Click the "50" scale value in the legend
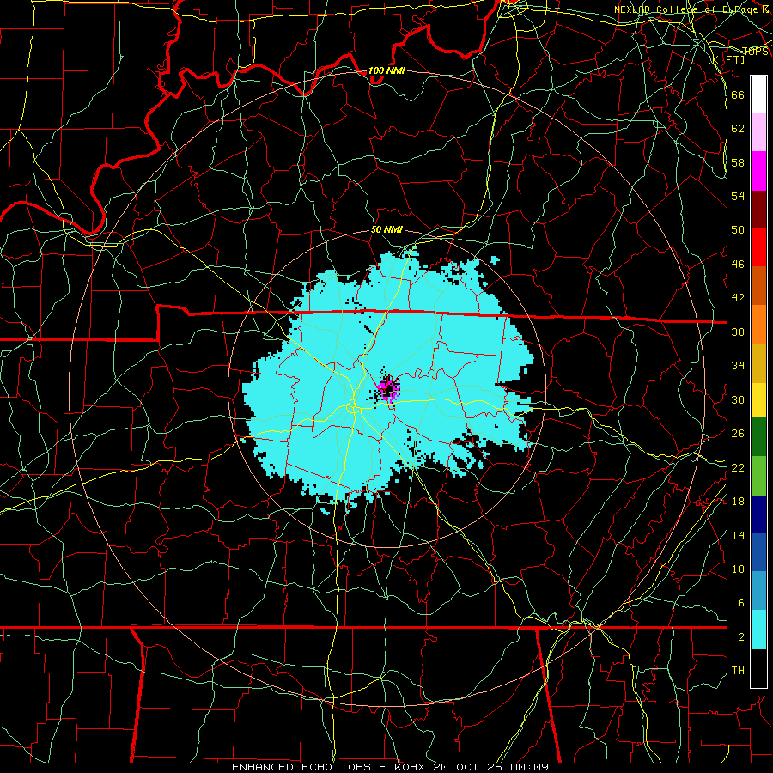This screenshot has width=773, height=773. pos(738,229)
